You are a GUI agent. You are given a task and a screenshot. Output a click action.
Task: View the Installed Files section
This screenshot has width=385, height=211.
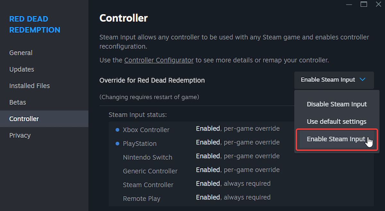click(x=29, y=86)
